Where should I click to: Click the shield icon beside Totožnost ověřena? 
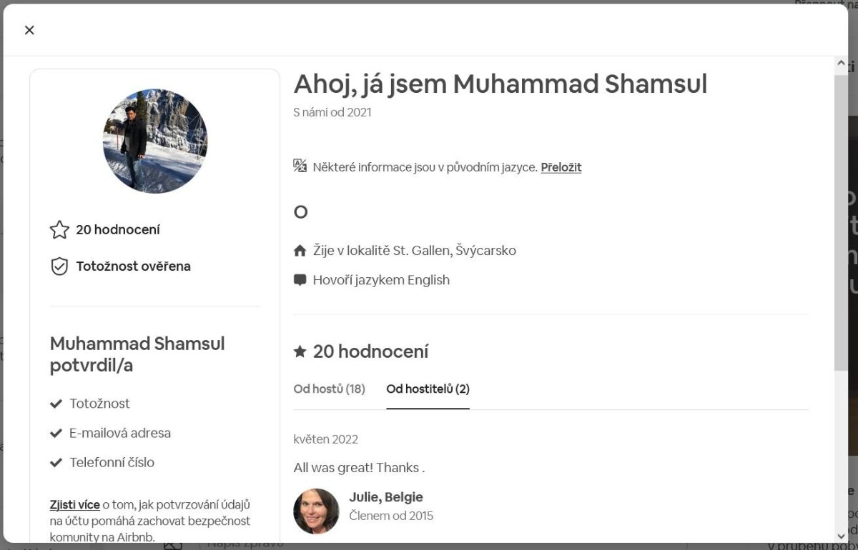click(59, 266)
